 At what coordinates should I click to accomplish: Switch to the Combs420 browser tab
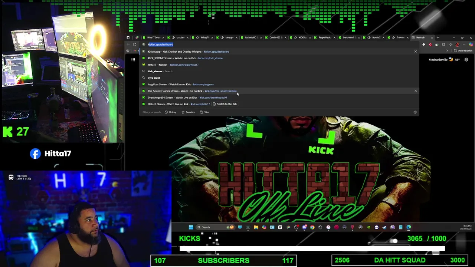pyautogui.click(x=275, y=37)
